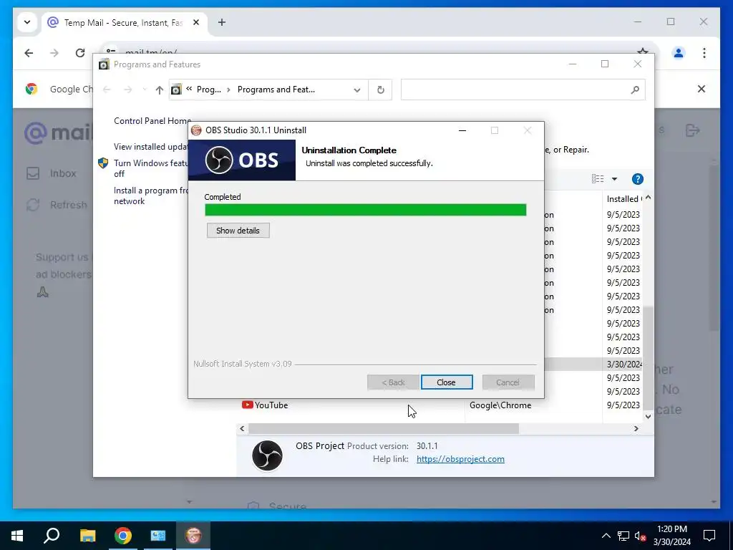
Task: Show hidden system tray icons
Action: 606,536
